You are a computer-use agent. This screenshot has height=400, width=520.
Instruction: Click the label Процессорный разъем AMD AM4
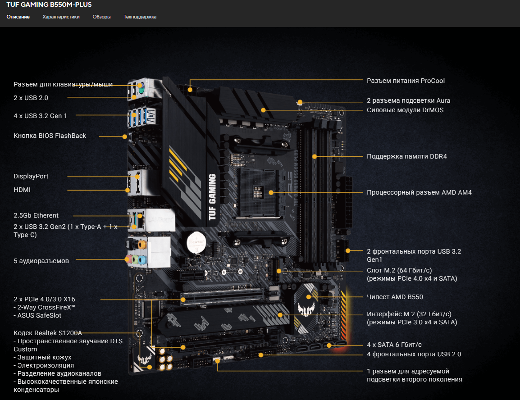click(419, 192)
